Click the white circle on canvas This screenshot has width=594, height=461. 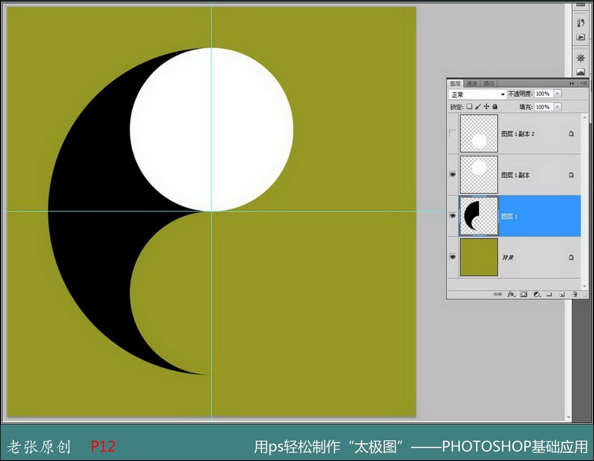click(211, 129)
